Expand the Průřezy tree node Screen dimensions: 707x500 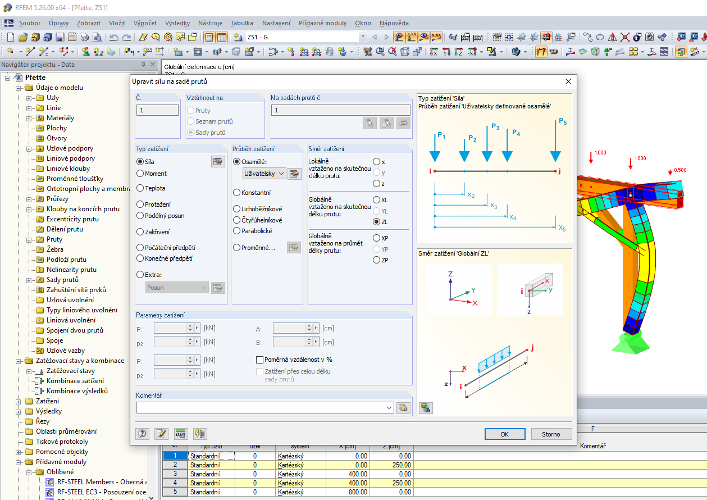click(x=29, y=199)
